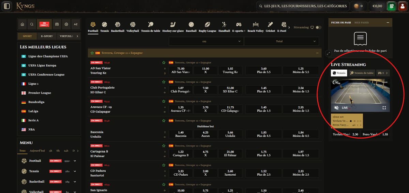Bet 71.00 on AD San Viator
This screenshot has height=193, width=409.
pyautogui.click(x=181, y=70)
